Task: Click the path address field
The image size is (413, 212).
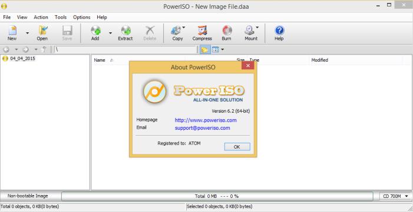Action: pyautogui.click(x=125, y=49)
